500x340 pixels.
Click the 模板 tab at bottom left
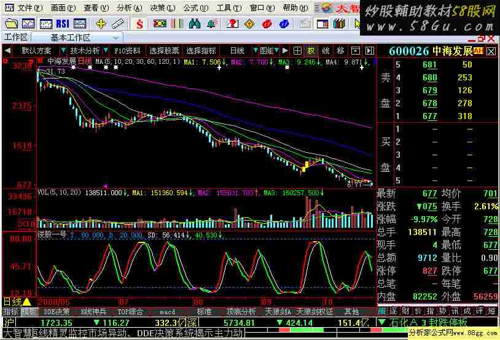pos(29,311)
